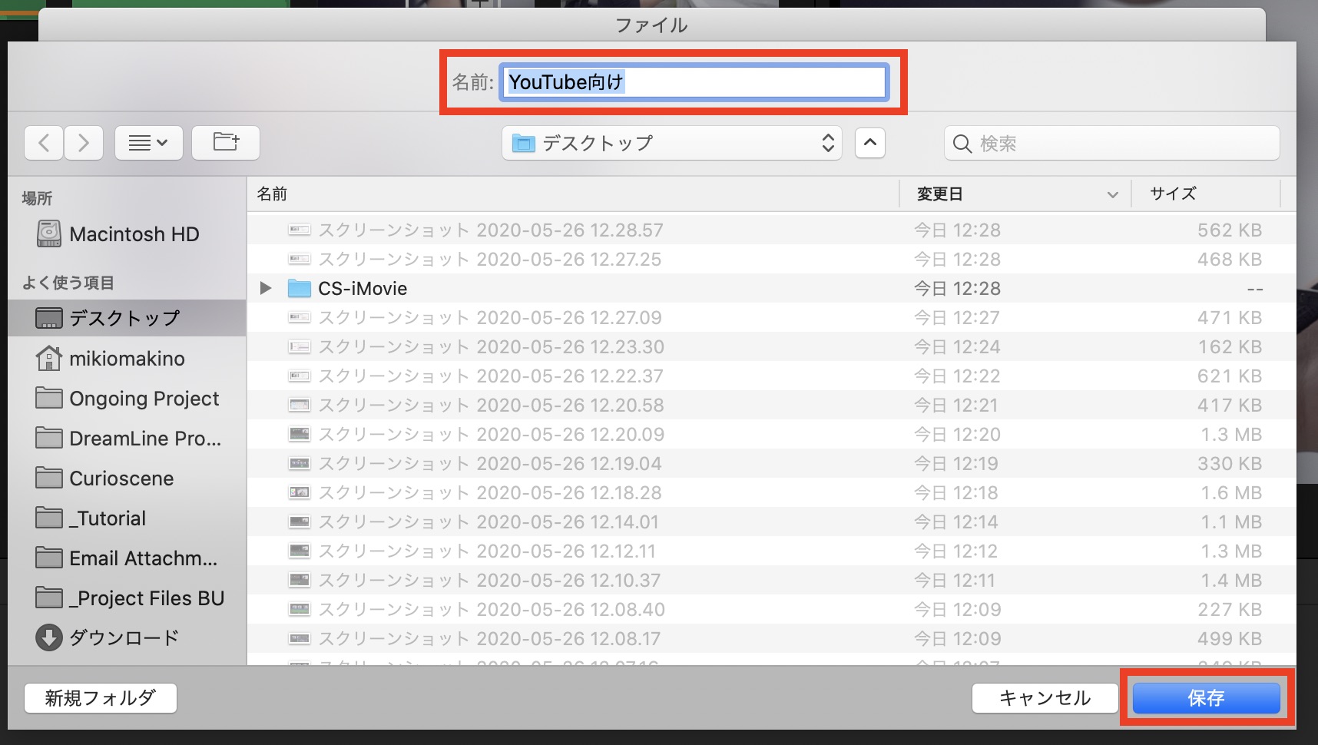
Task: Open the Email Attachm... sidebar folder
Action: click(x=127, y=558)
